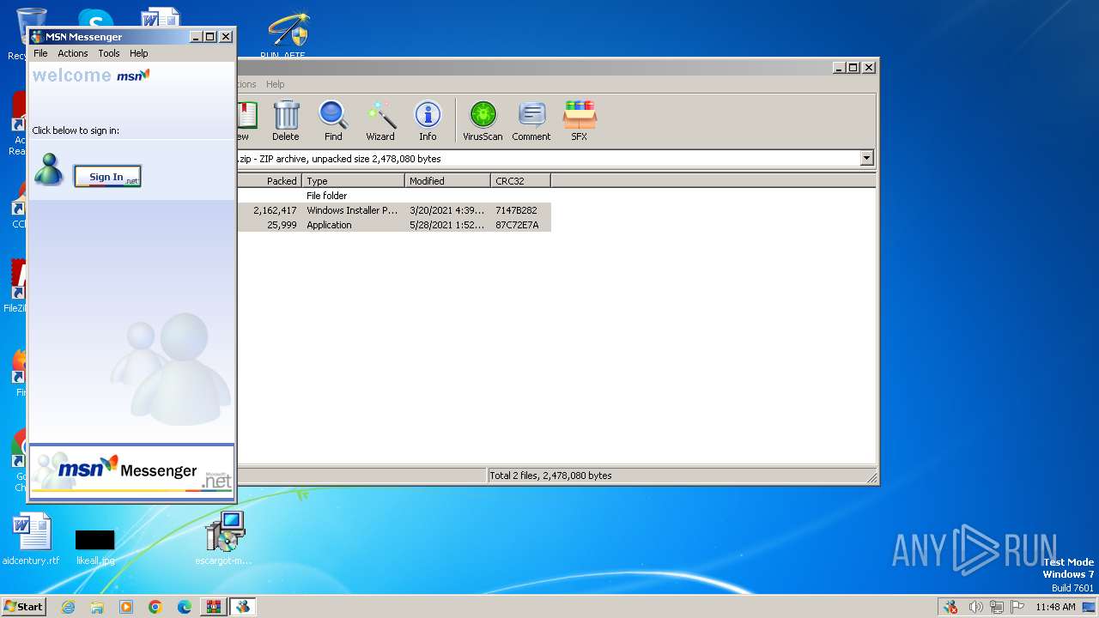The height and width of the screenshot is (618, 1099).
Task: Sort by the Packed column header
Action: [269, 180]
